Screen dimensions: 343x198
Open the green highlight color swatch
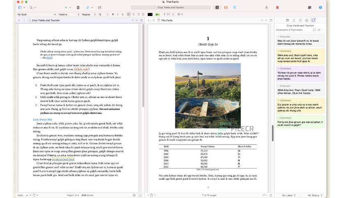(x=157, y=14)
